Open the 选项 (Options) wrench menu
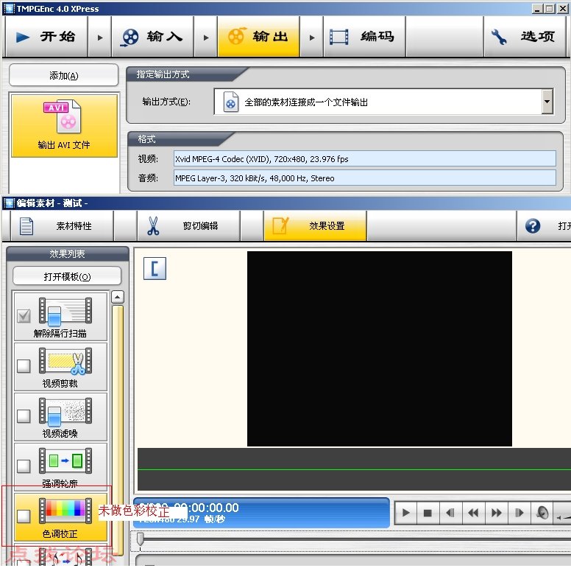The width and height of the screenshot is (571, 568). click(x=525, y=36)
